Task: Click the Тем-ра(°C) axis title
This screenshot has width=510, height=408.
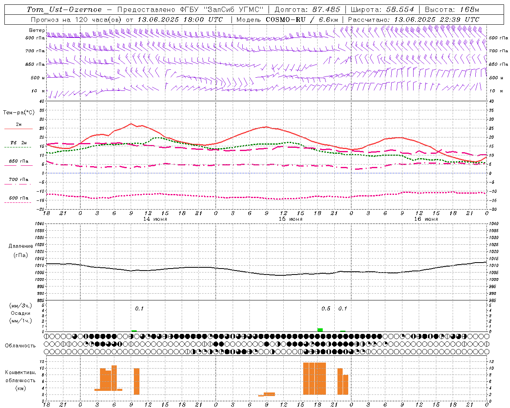Action: coord(19,113)
